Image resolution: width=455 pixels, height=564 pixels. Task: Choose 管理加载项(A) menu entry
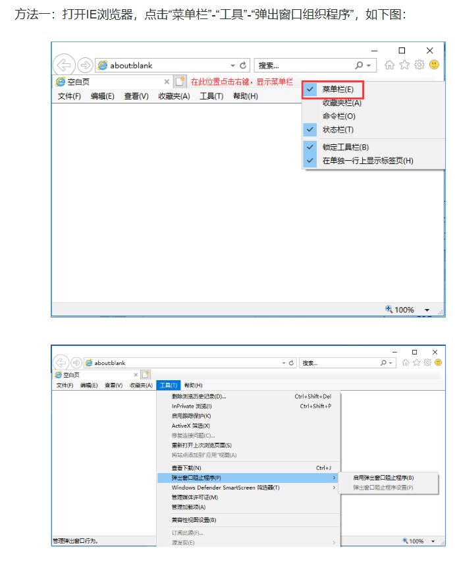pyautogui.click(x=248, y=507)
